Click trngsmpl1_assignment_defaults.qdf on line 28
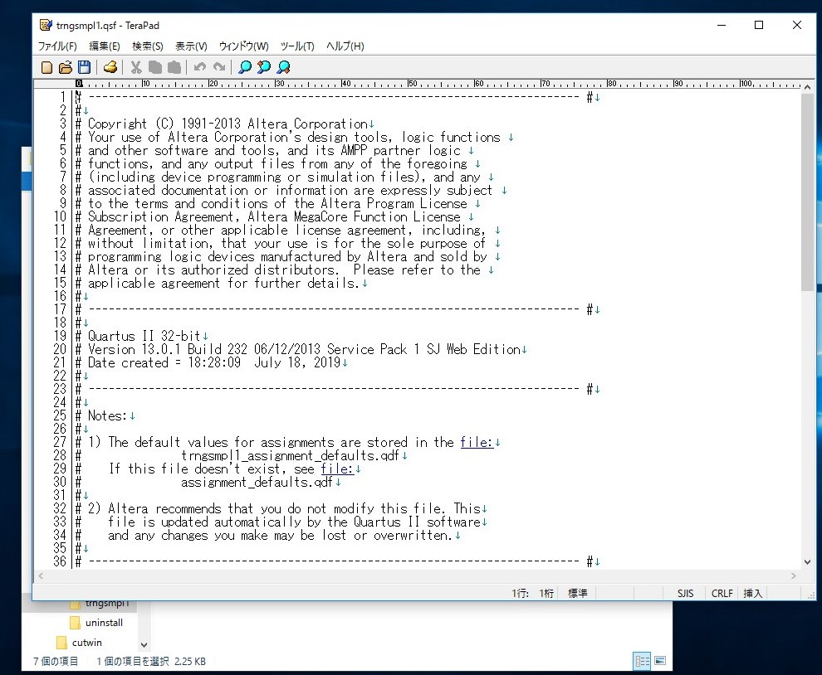Image resolution: width=822 pixels, height=675 pixels. [290, 455]
